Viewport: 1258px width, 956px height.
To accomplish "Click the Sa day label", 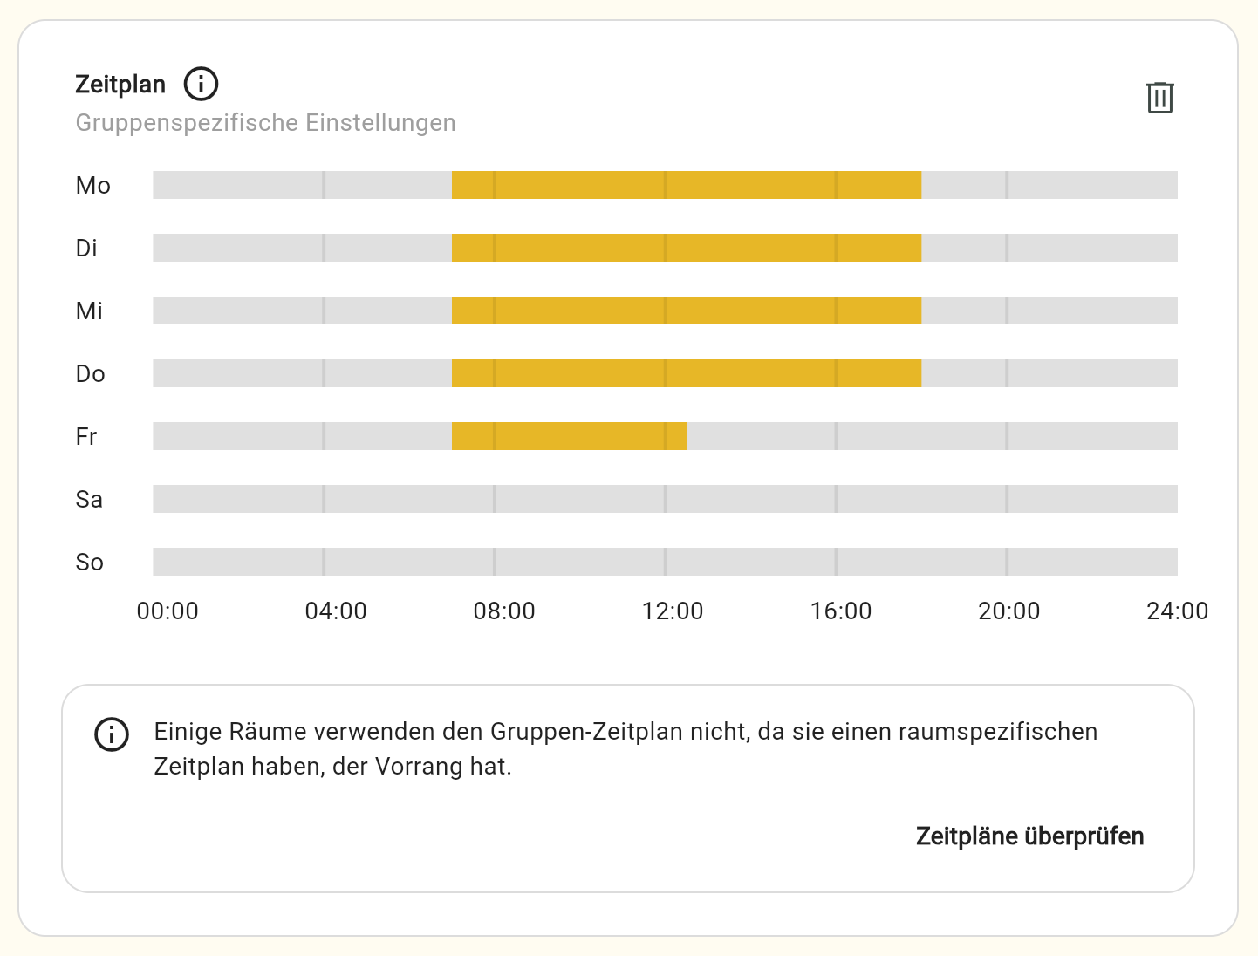I will tap(89, 500).
